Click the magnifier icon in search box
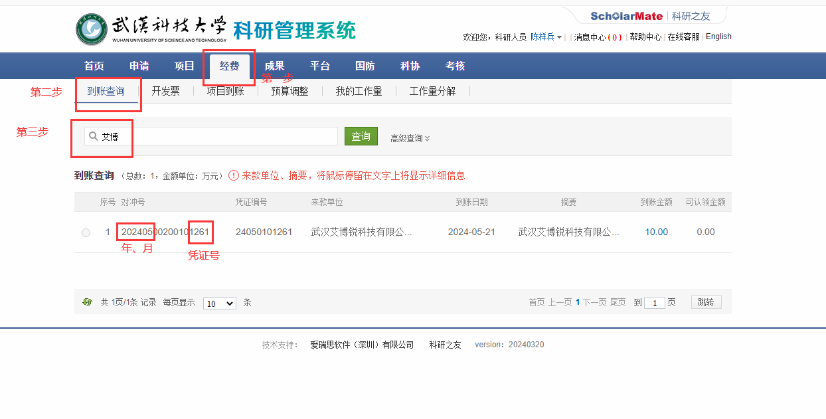 [93, 136]
